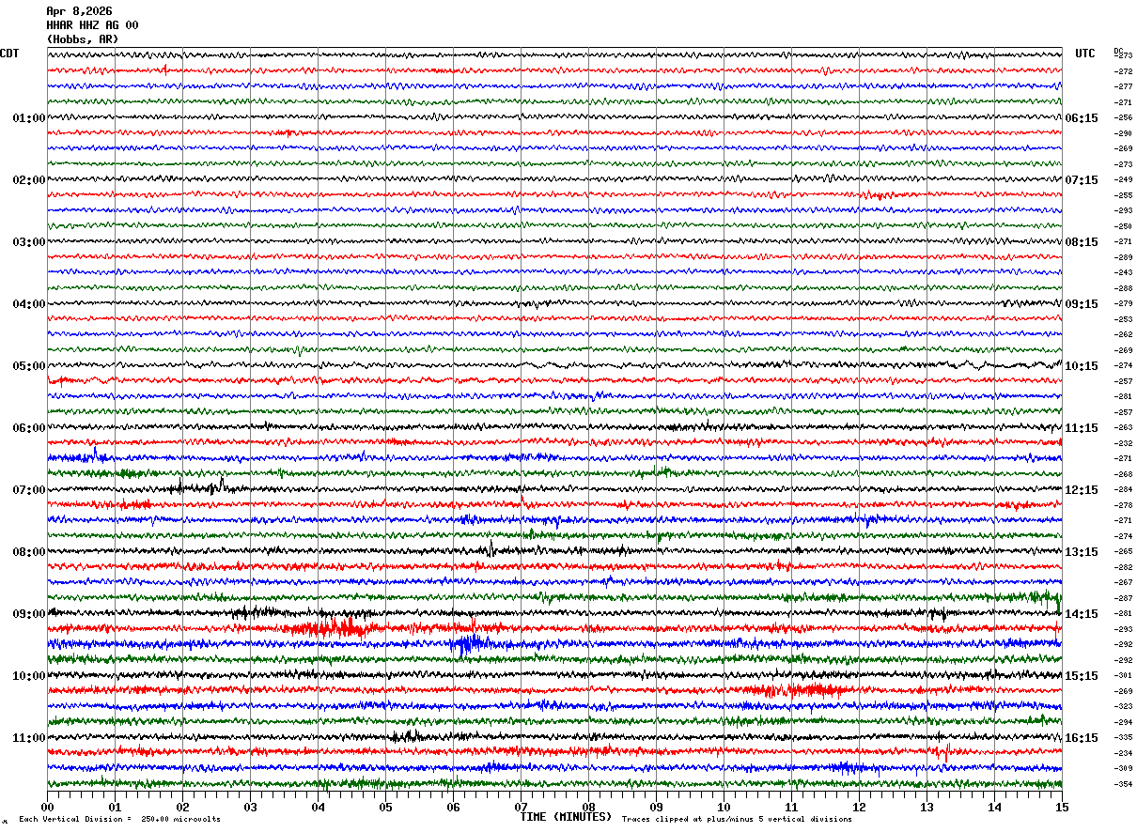
Task: Click the 'TIME (MINUTES)' axis title
Action: (567, 817)
